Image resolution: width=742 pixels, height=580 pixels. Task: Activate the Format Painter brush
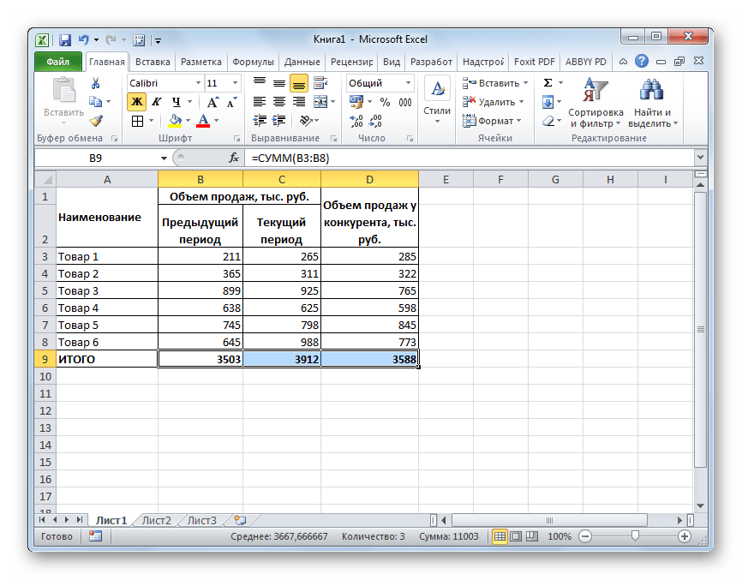pyautogui.click(x=96, y=121)
